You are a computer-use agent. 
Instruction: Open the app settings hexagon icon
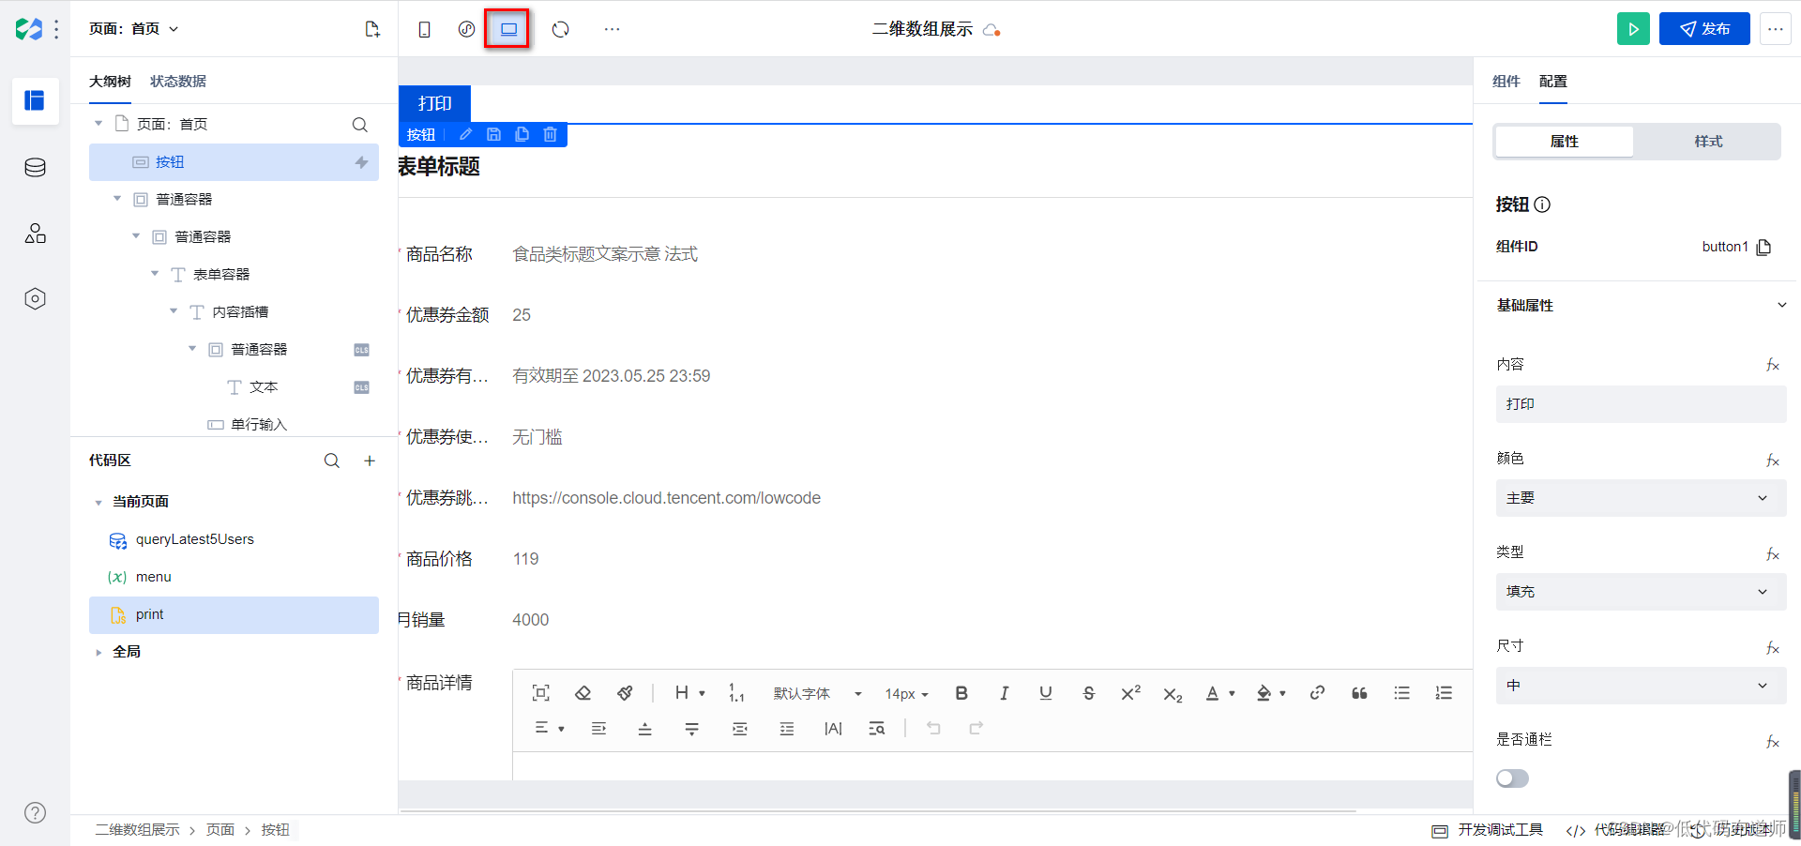click(x=35, y=298)
